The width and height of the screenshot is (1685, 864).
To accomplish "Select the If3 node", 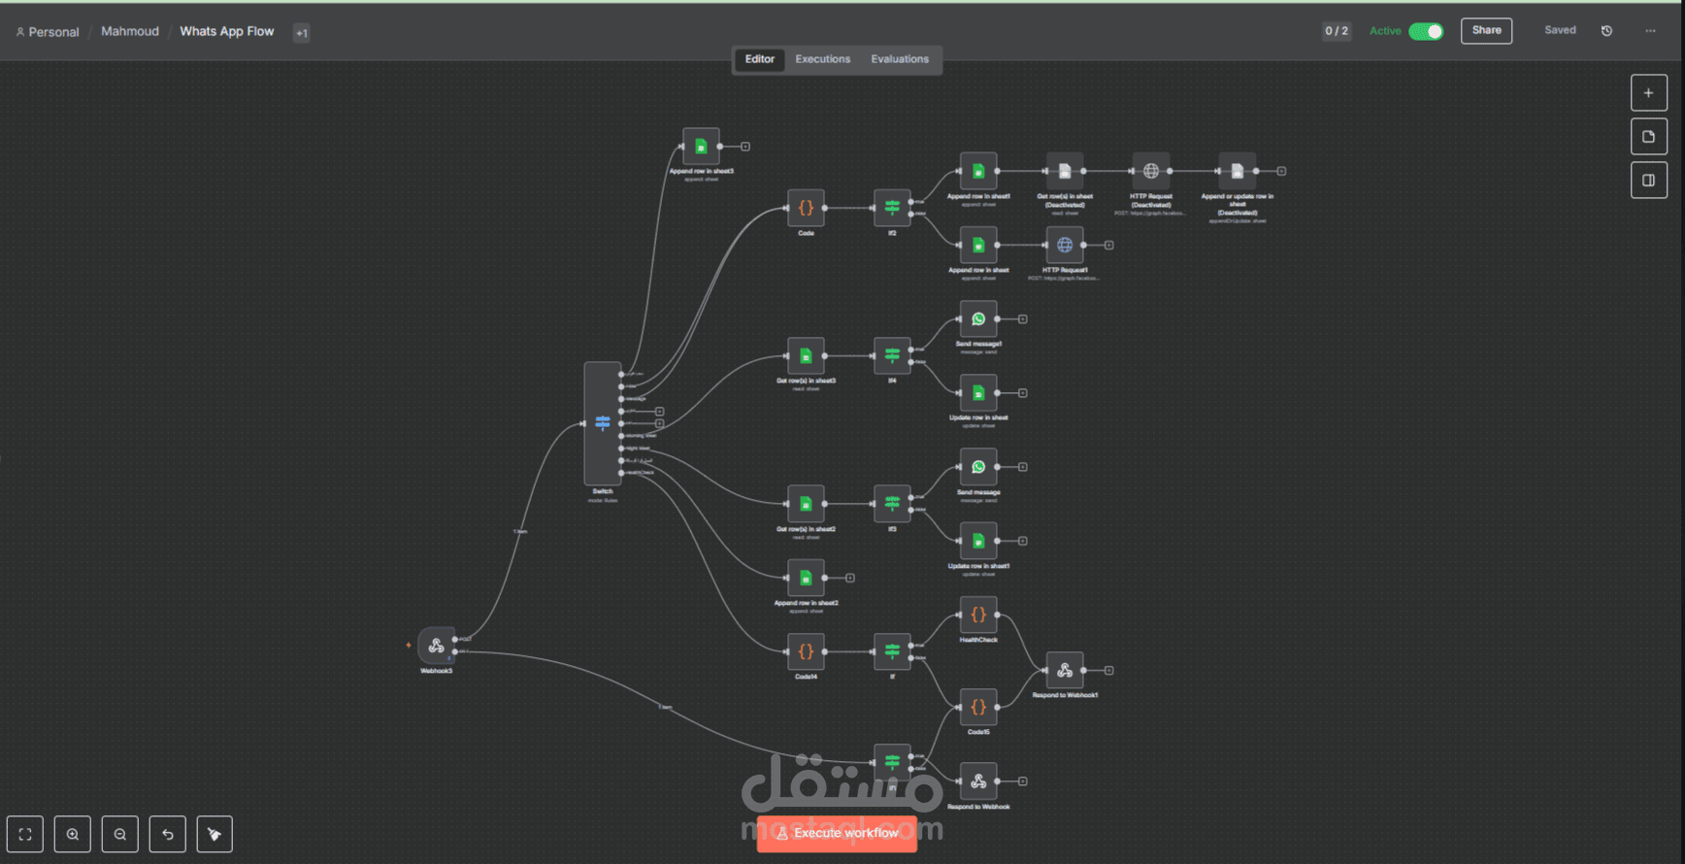I will [892, 504].
